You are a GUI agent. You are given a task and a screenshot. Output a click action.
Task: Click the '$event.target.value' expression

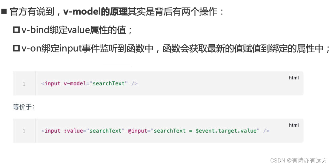tap(226, 131)
